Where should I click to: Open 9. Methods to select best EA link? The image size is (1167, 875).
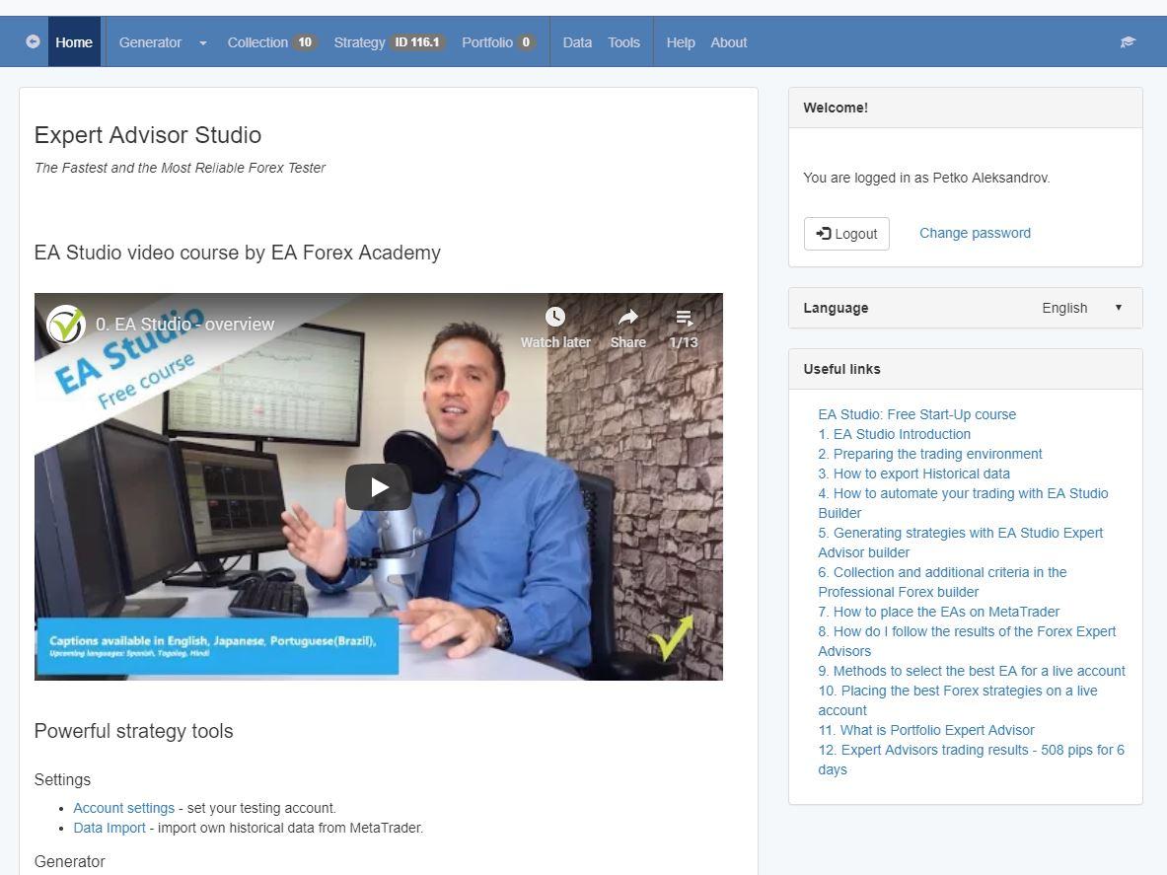(x=972, y=671)
